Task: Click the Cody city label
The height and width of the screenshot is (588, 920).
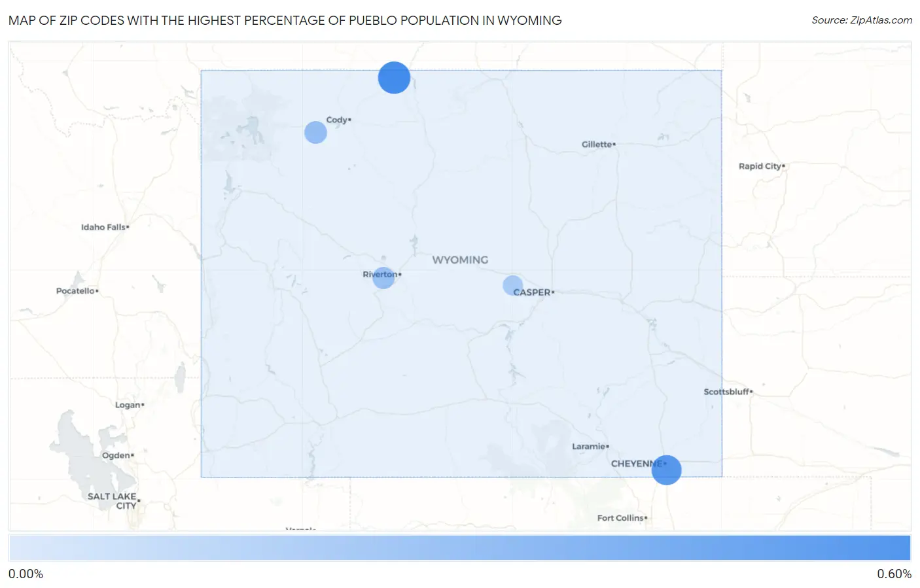Action: click(338, 120)
